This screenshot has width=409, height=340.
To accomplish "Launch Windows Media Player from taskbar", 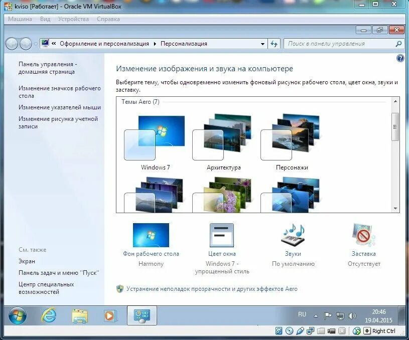I will click(110, 316).
